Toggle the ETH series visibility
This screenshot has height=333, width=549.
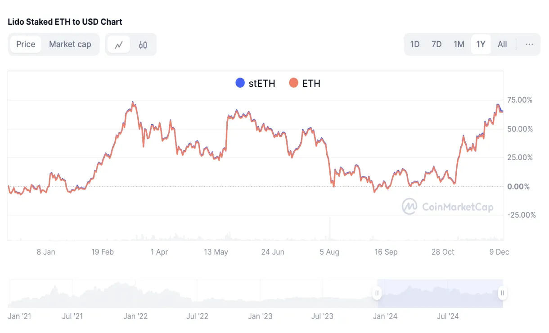click(x=304, y=83)
